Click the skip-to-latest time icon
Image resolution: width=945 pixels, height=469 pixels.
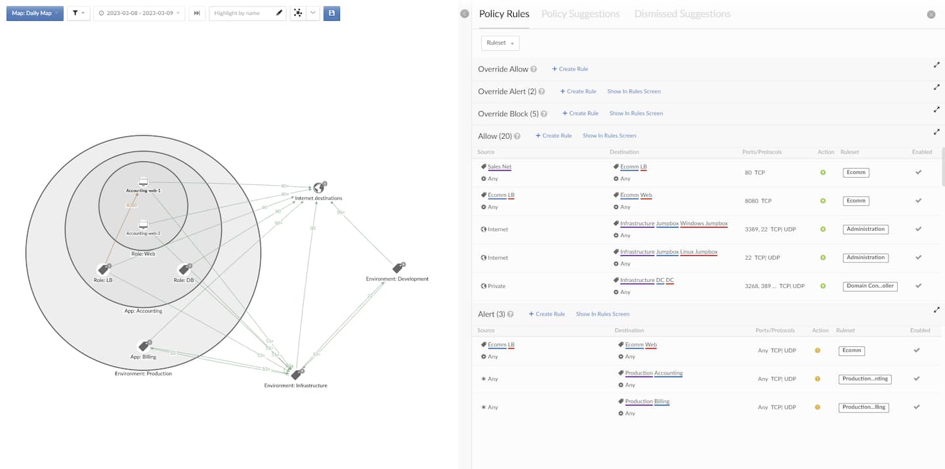point(196,13)
